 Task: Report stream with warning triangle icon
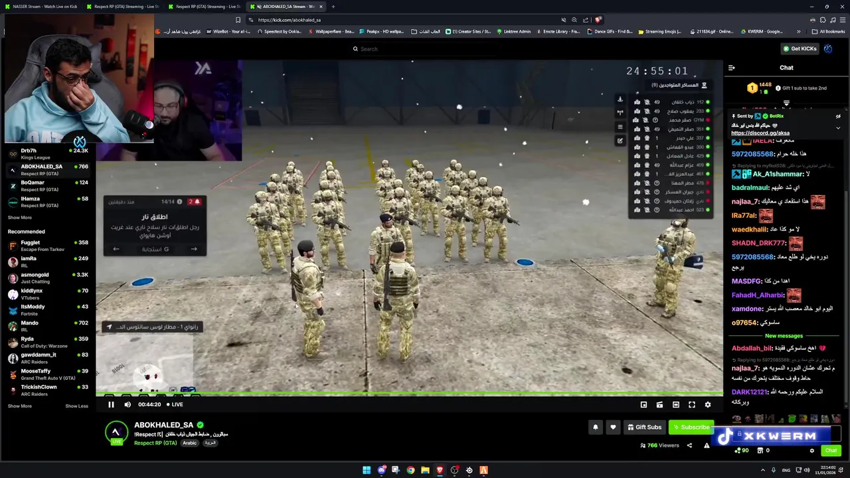(x=707, y=445)
